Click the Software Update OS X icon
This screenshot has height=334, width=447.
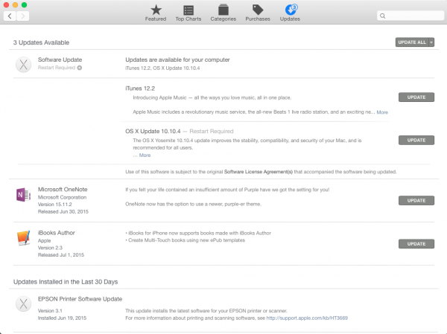click(23, 65)
